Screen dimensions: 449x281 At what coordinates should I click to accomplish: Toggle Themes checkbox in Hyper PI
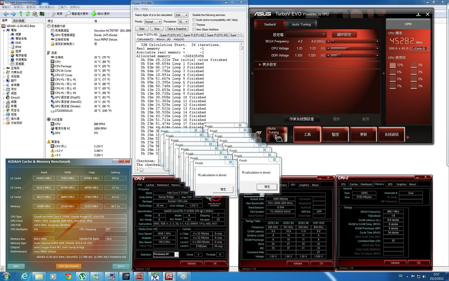[x=194, y=25]
